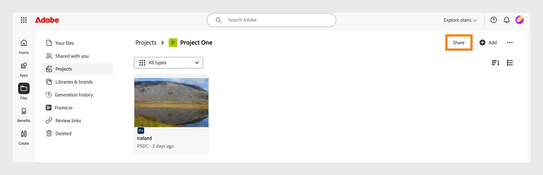Click the green Project One badge icon
This screenshot has width=543, height=175.
[173, 43]
